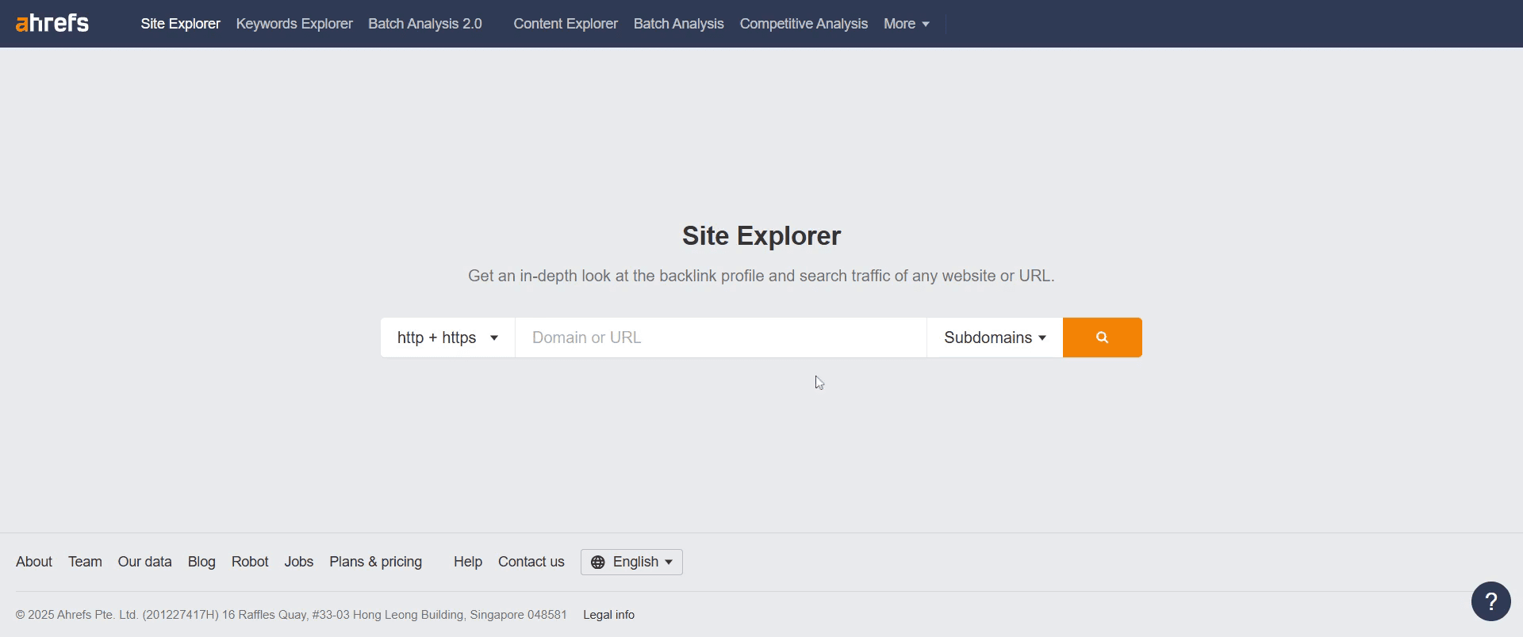Click the Ahrefs logo
This screenshot has width=1523, height=637.
(x=52, y=23)
